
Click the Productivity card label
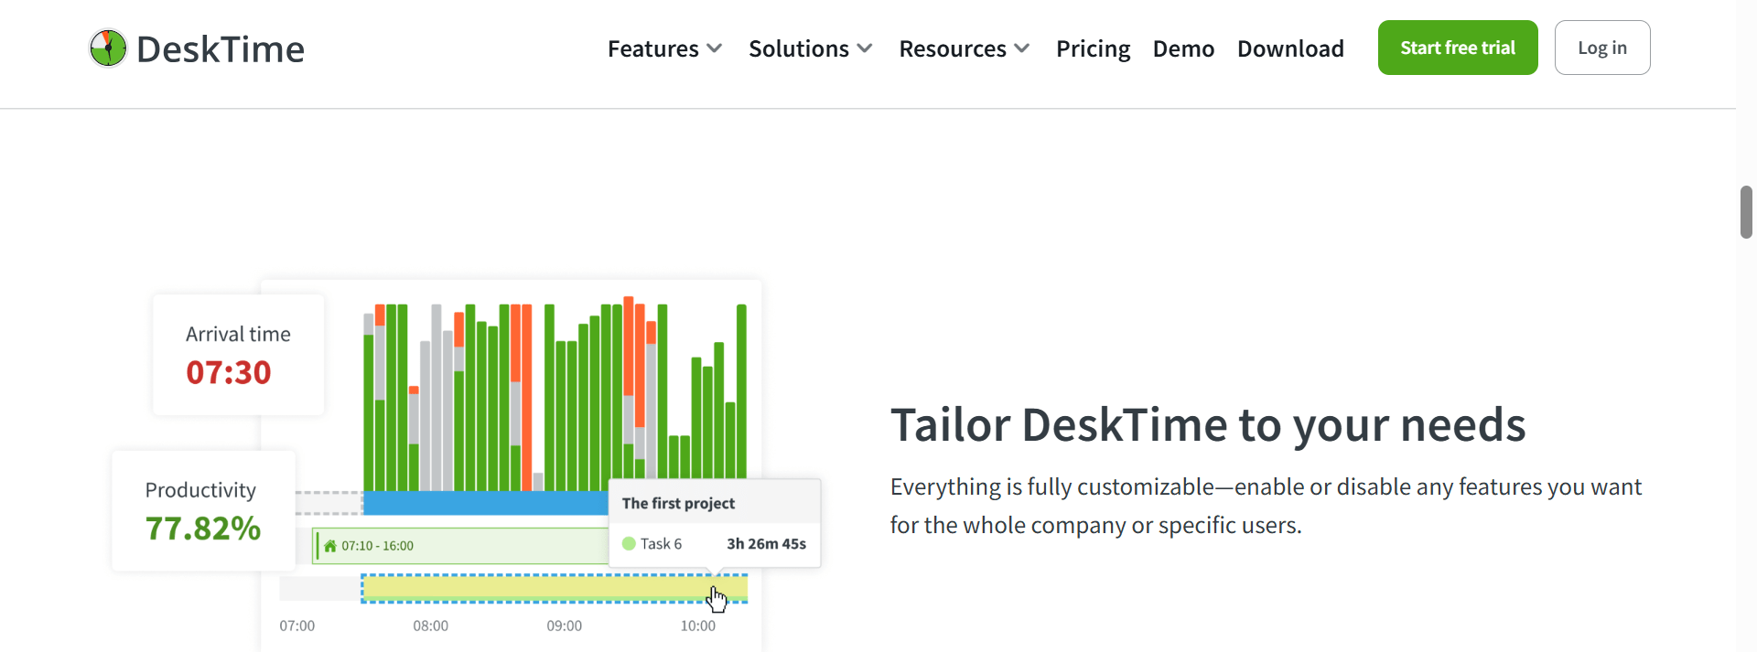pos(200,490)
